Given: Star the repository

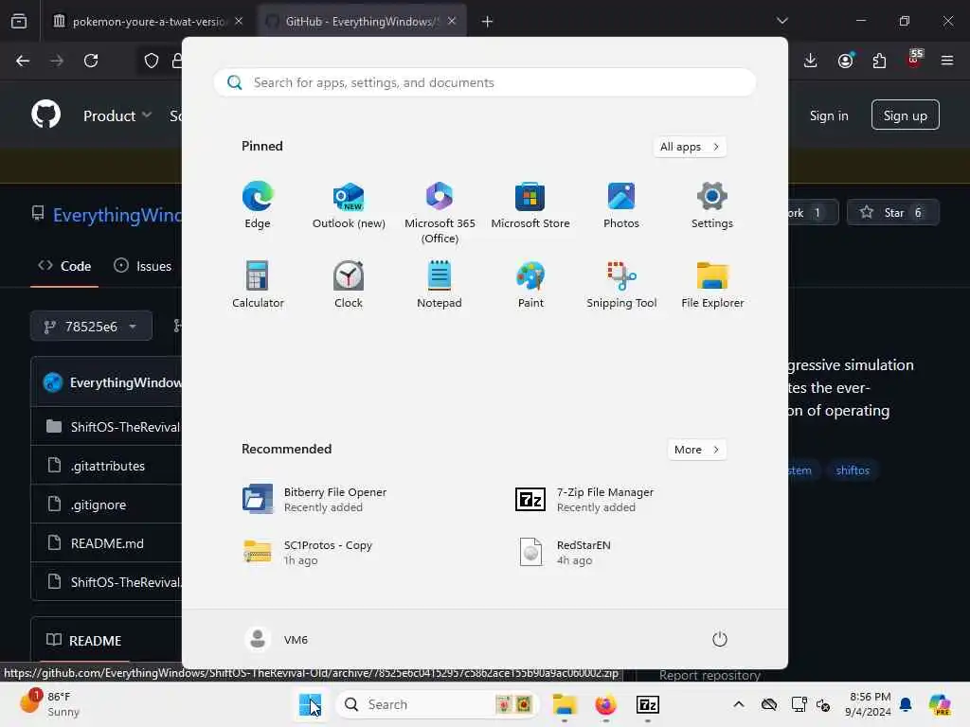Looking at the screenshot, I should coord(892,213).
